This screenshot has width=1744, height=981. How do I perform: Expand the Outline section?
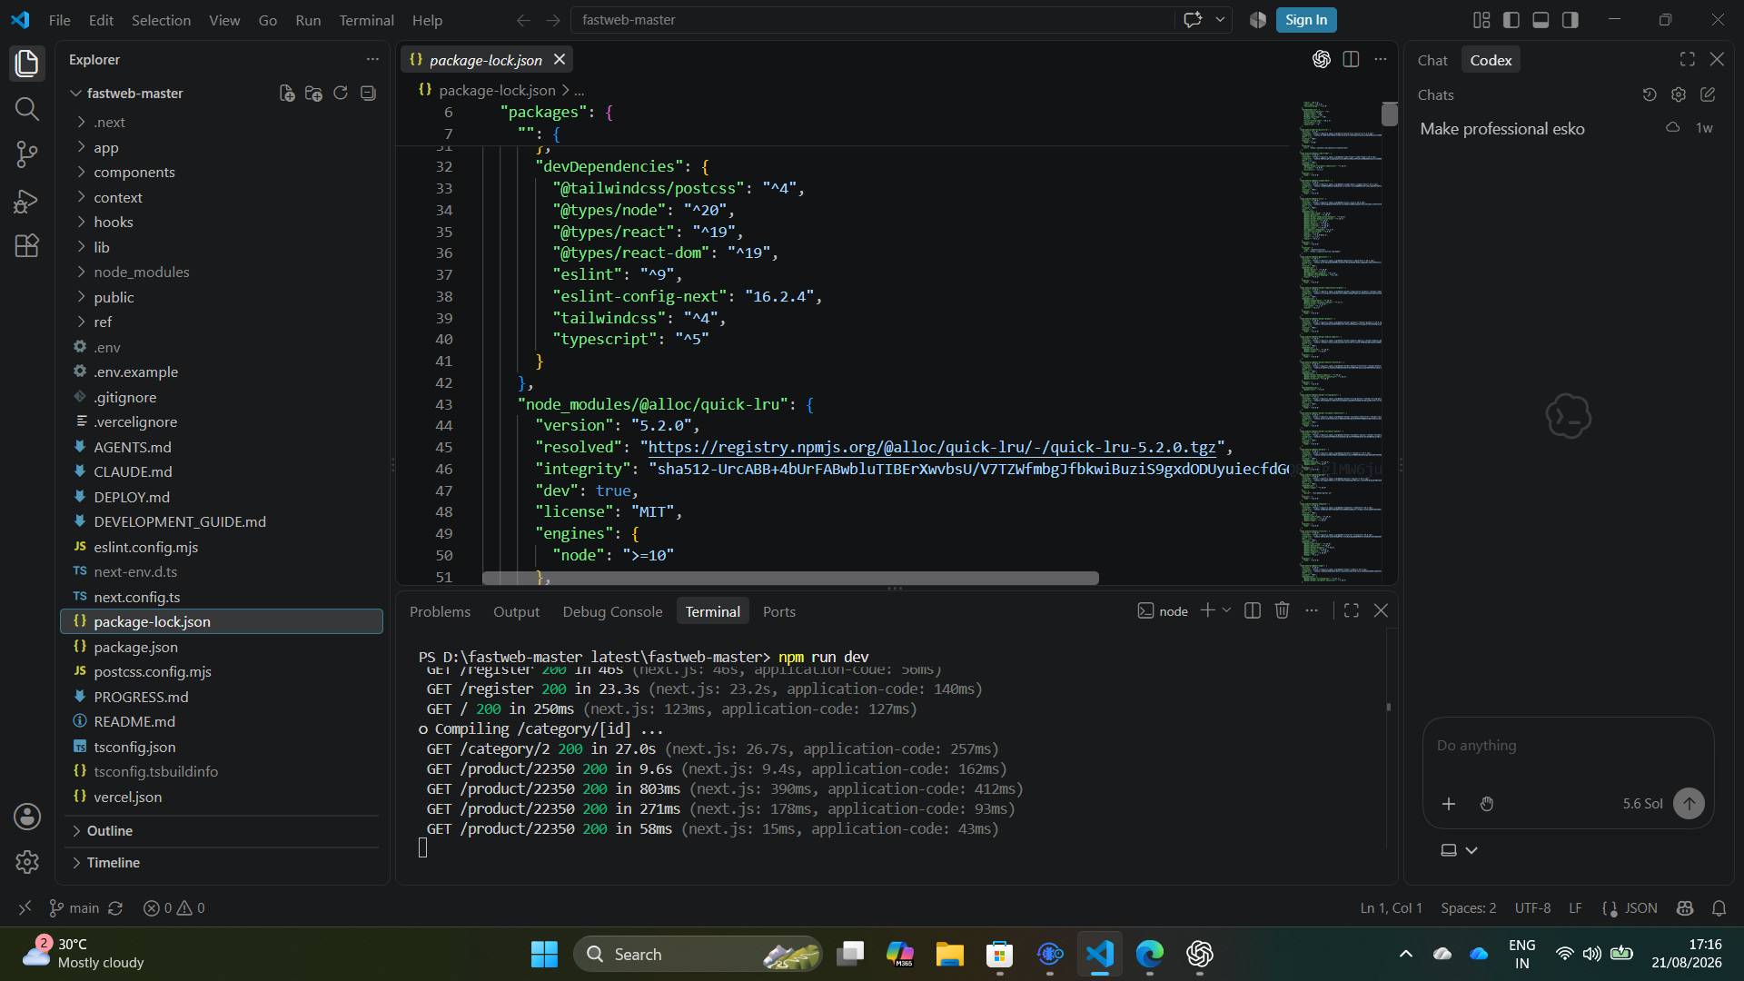pos(110,830)
